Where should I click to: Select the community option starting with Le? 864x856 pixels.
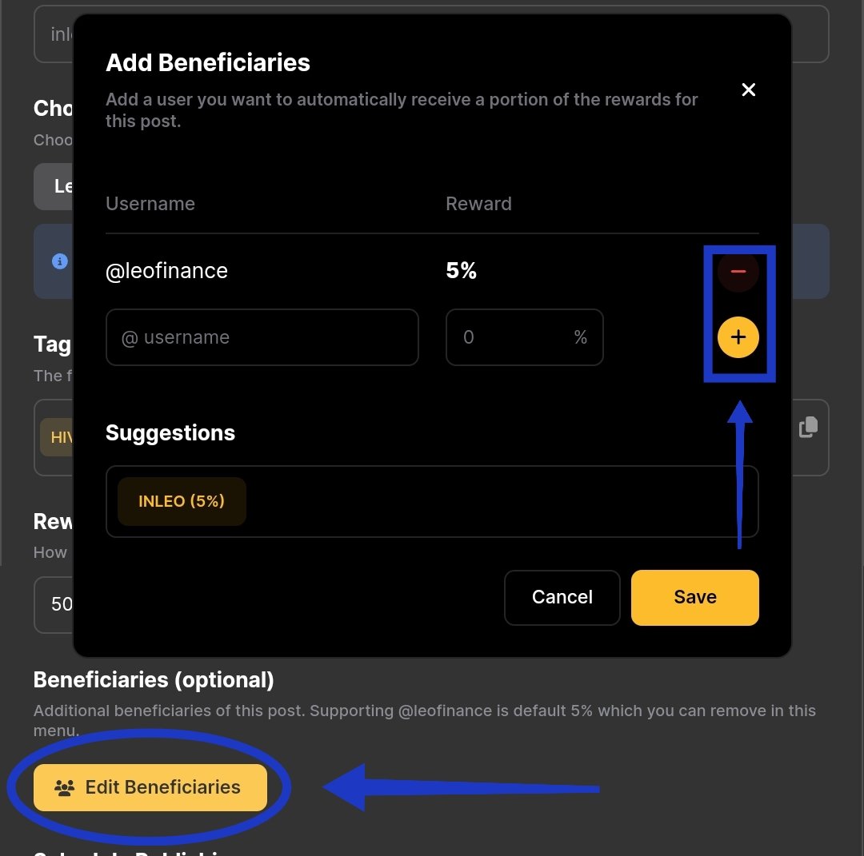point(54,186)
